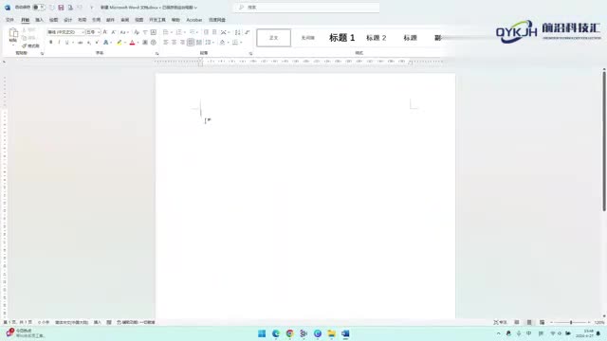This screenshot has width=607, height=341.
Task: Click the Bullets list icon
Action: click(x=166, y=32)
